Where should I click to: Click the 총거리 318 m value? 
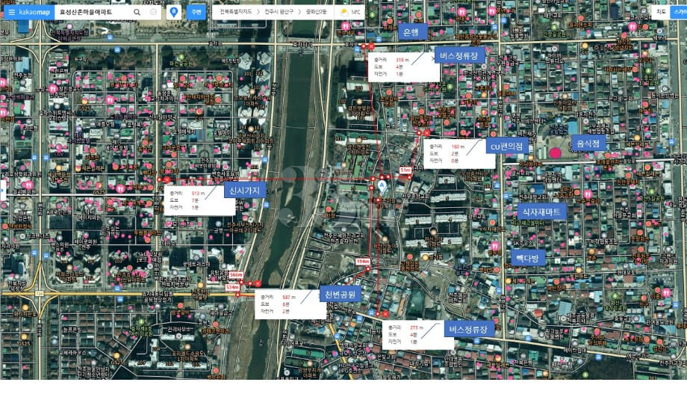click(x=402, y=60)
